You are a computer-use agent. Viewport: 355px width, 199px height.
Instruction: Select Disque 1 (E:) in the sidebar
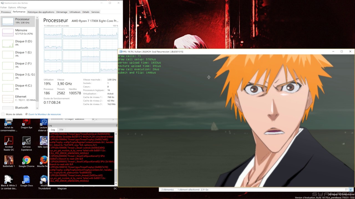18,54
